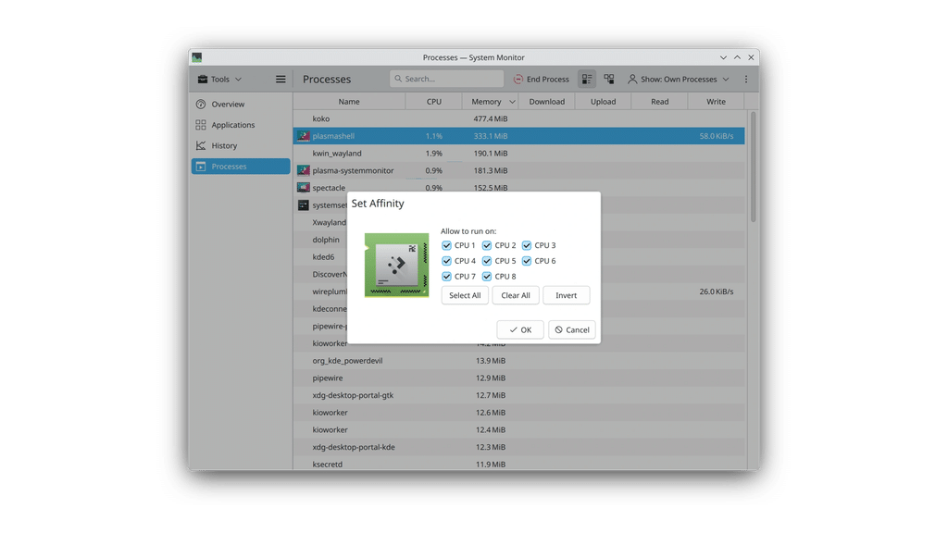Select kioworker row with 12.6 MiB
Viewport: 948px width, 533px height.
518,413
